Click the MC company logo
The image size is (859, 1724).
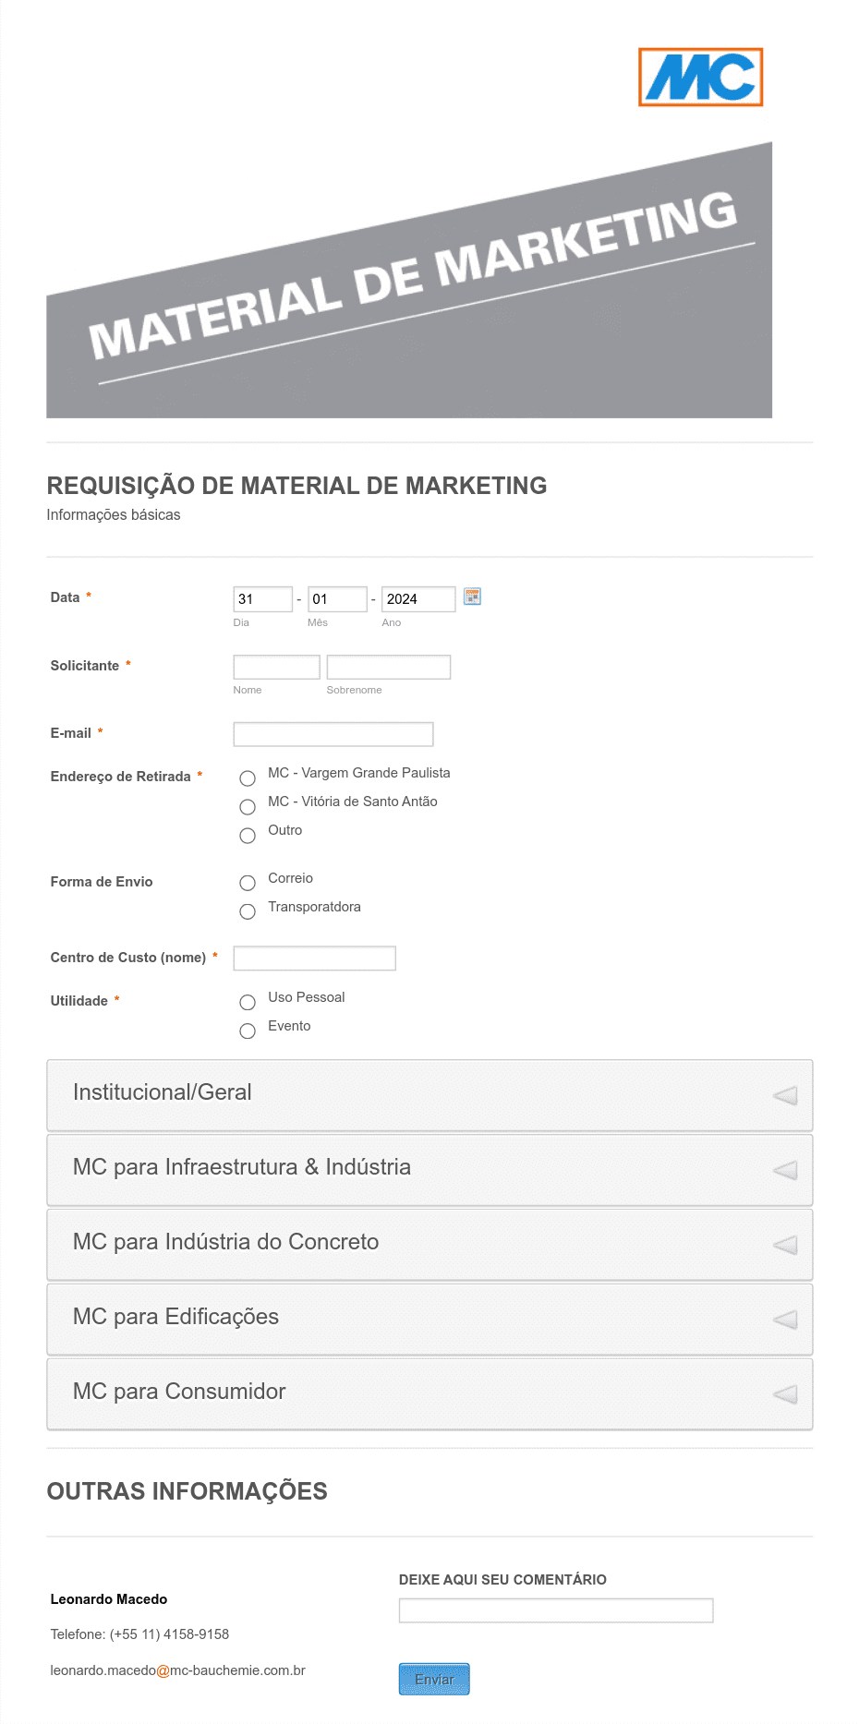tap(700, 78)
